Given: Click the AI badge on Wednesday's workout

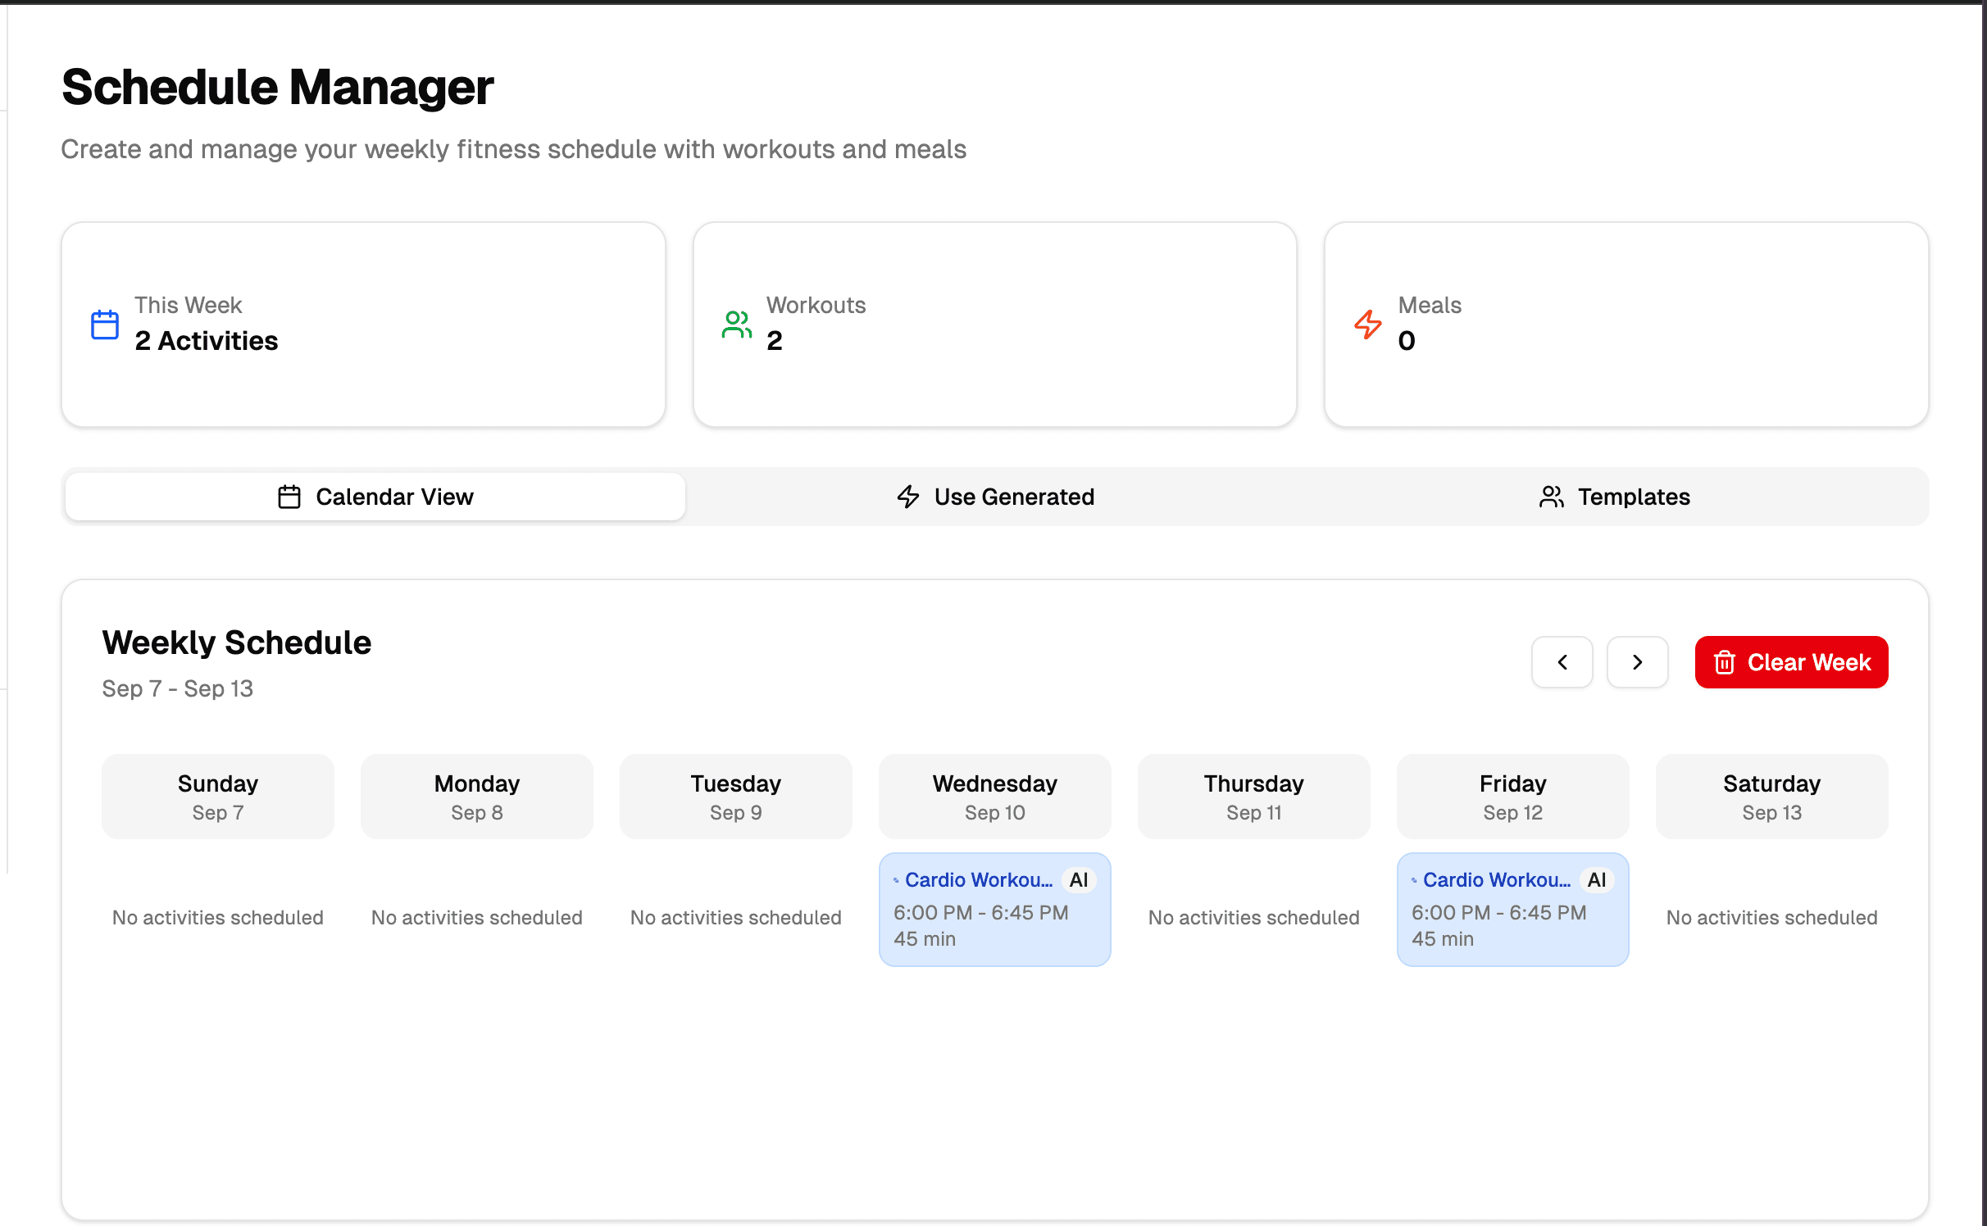Looking at the screenshot, I should coord(1078,880).
